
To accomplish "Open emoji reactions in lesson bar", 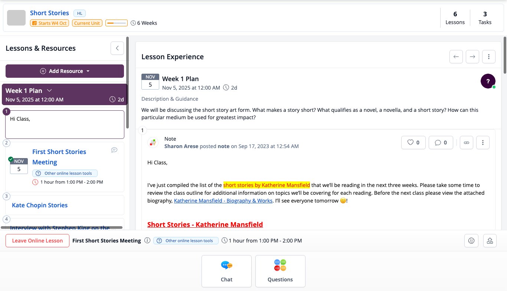I will [471, 241].
